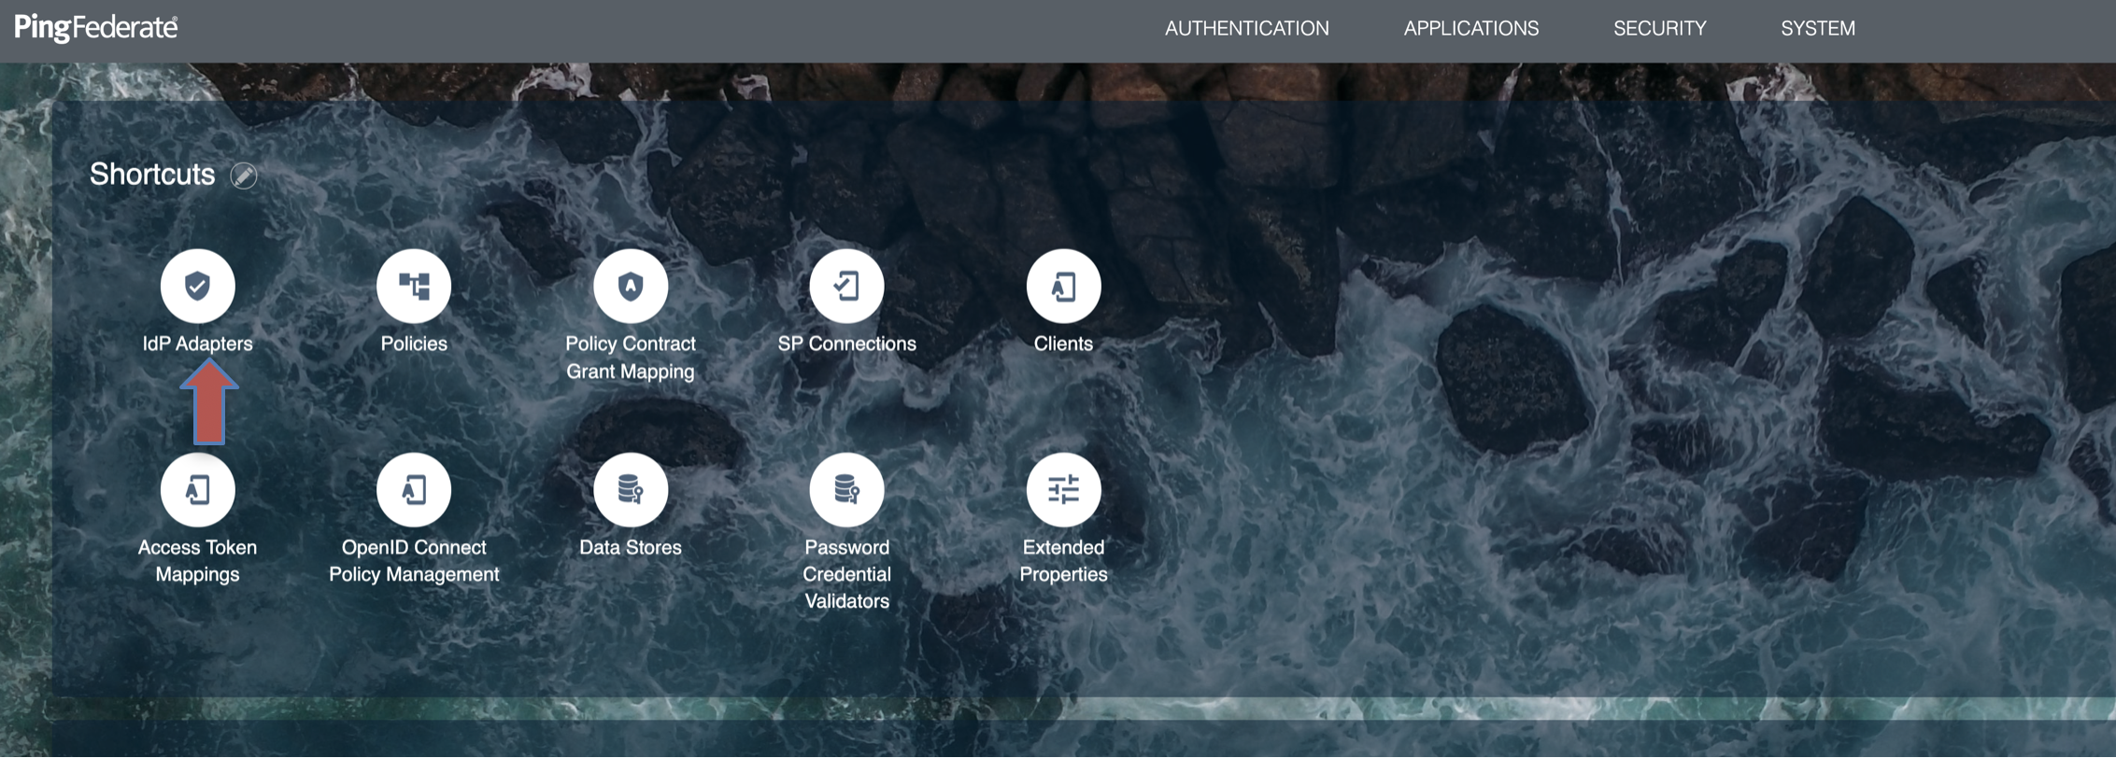
Task: Click the Shortcuts heading text
Action: point(152,175)
